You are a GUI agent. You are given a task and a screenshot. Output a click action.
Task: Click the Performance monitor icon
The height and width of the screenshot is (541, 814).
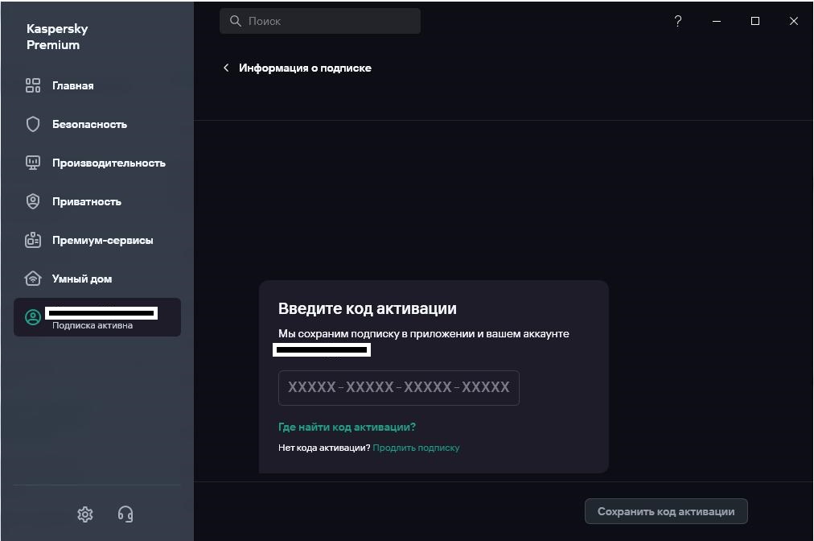(x=33, y=163)
